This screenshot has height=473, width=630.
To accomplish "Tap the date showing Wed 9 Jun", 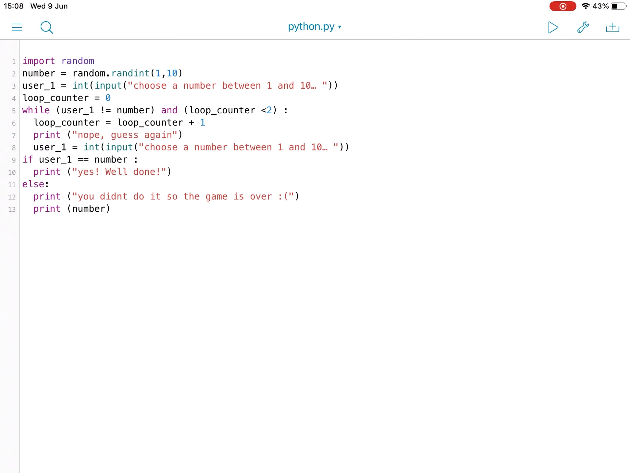I will 49,6.
